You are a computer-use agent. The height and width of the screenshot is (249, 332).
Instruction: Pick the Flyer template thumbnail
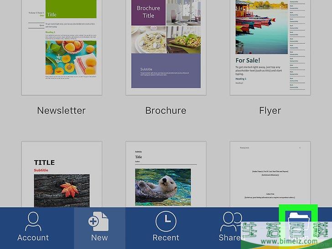[270, 47]
